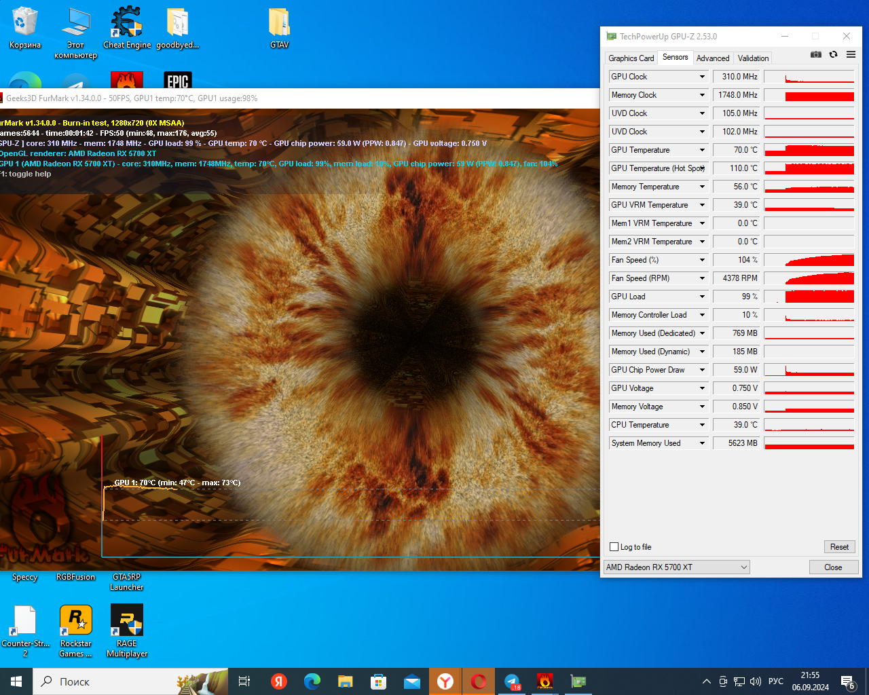The image size is (869, 695).
Task: Click the Windows search box Поиск
Action: tap(130, 681)
